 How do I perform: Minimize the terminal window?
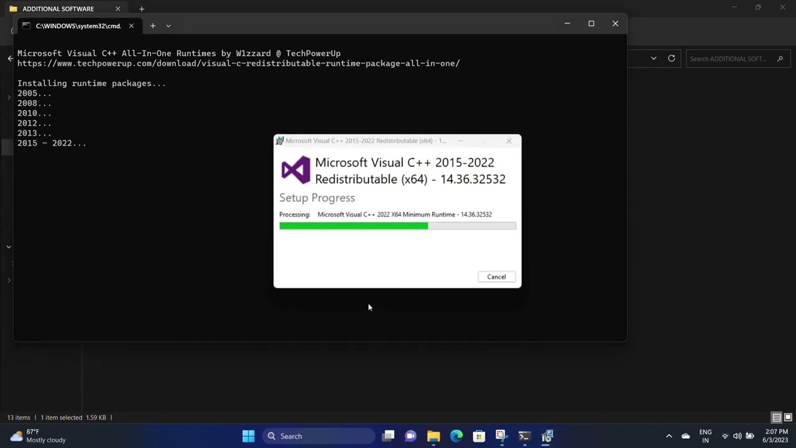pos(567,24)
